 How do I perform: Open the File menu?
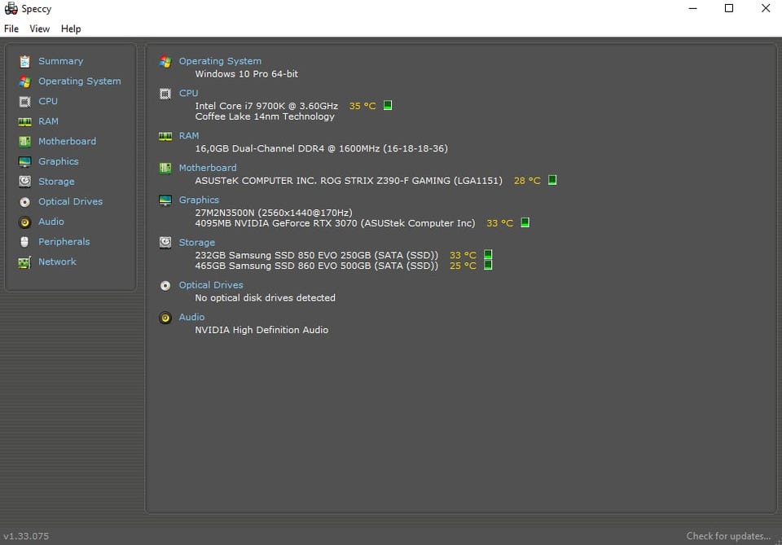[11, 29]
